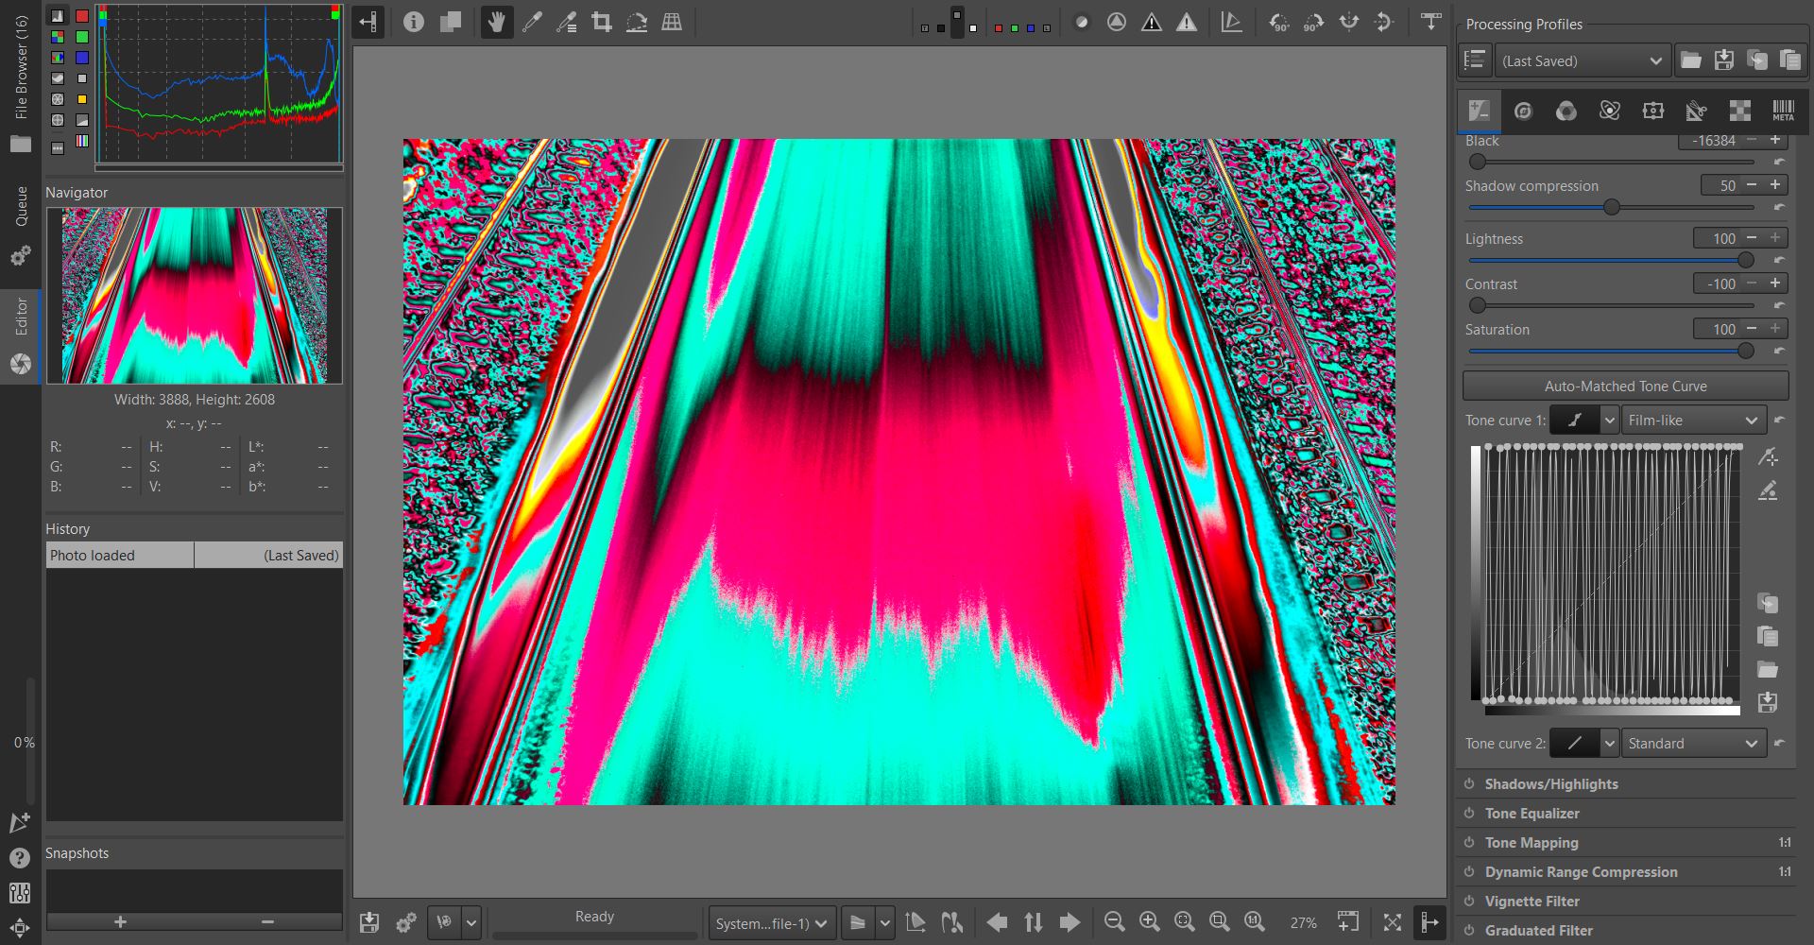Open Tone curve 1 mode dropdown (Film-like)
The height and width of the screenshot is (945, 1814).
tap(1694, 421)
